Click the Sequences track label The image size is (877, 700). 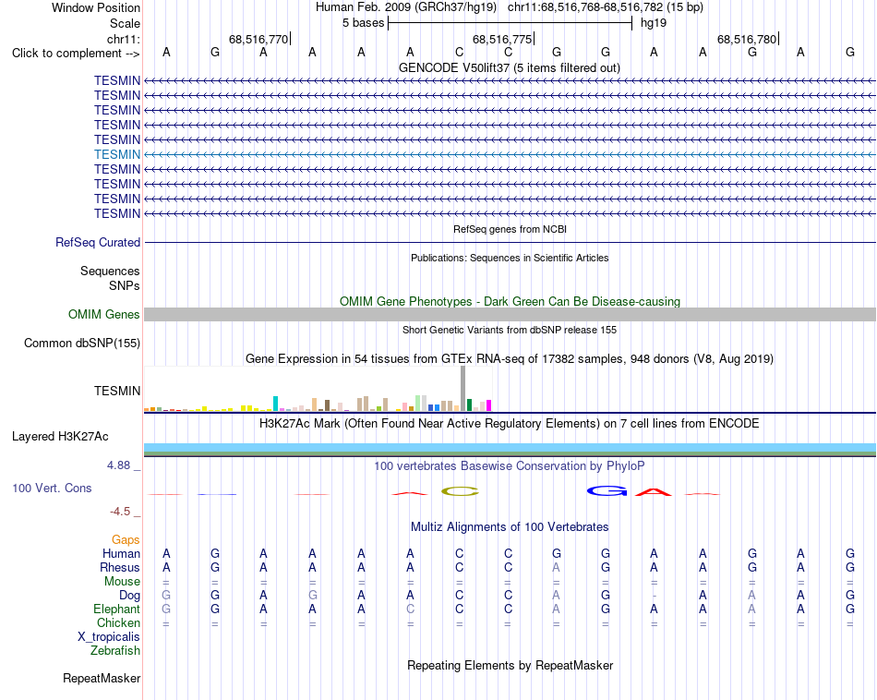point(110,272)
